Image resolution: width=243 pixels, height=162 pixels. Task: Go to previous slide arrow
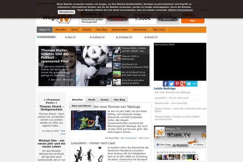(102, 83)
